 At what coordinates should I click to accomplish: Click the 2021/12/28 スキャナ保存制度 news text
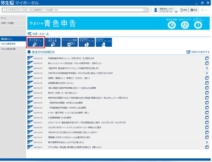tap(73, 132)
